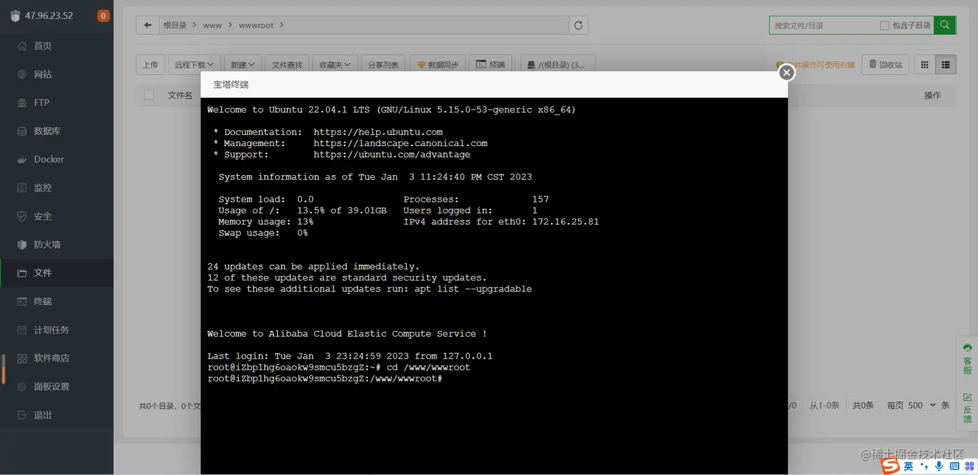Click the 操作 column header
This screenshot has width=978, height=475.
(932, 95)
